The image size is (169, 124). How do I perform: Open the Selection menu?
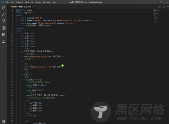tap(19, 2)
